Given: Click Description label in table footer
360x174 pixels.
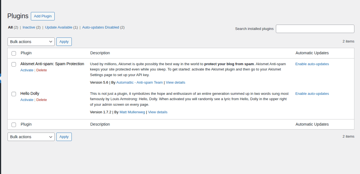Looking at the screenshot, I should [x=100, y=124].
